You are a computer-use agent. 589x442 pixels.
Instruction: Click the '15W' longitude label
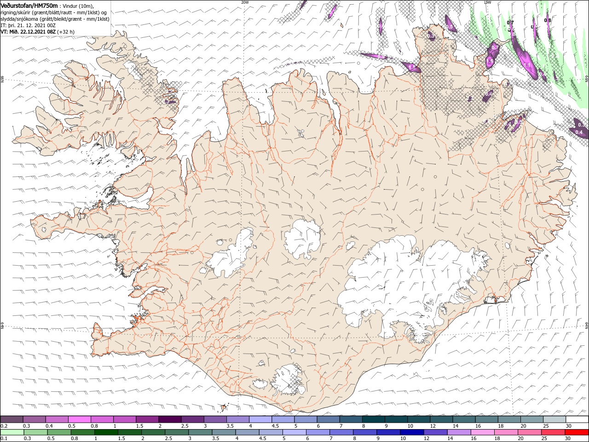click(x=487, y=2)
